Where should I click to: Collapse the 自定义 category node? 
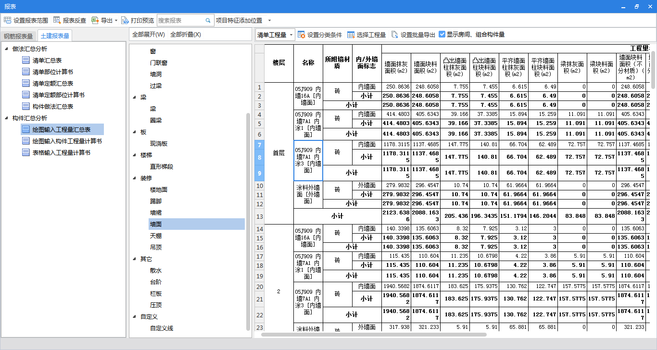pos(135,316)
